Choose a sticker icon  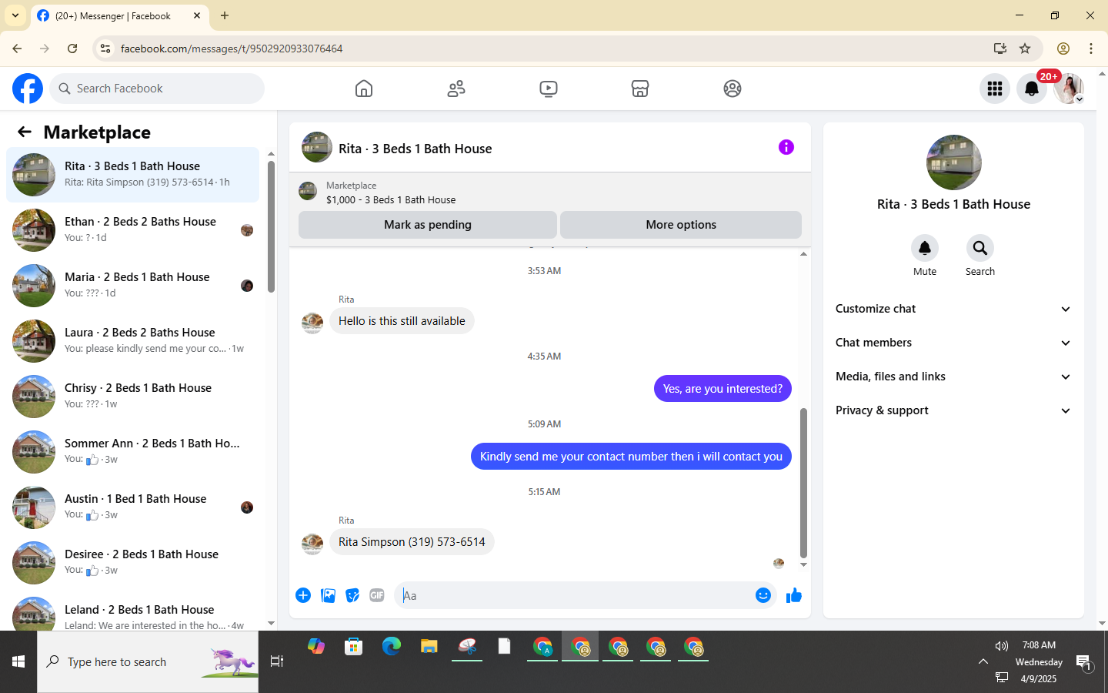(x=352, y=595)
